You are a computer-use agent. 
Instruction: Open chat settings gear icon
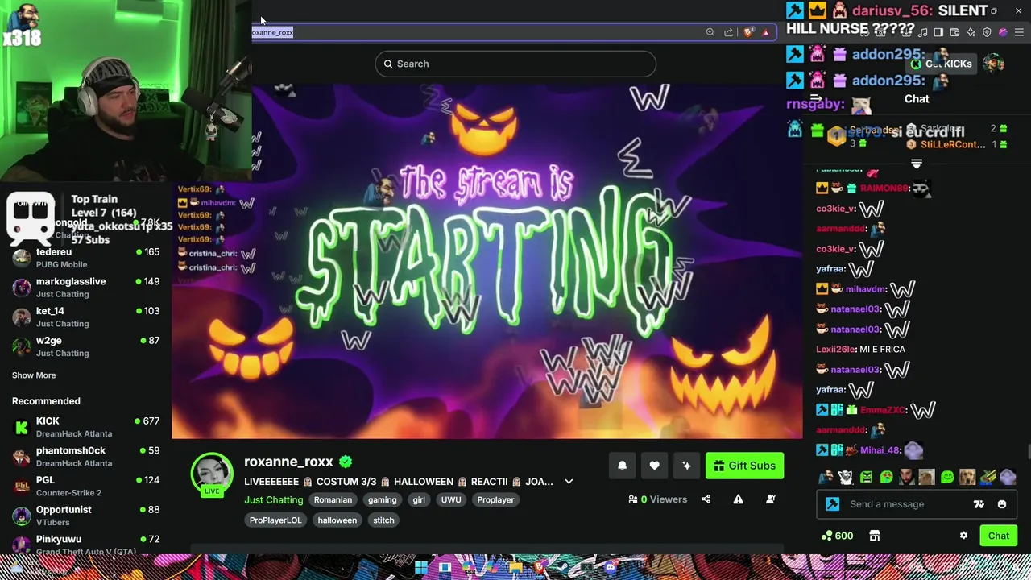pos(963,536)
